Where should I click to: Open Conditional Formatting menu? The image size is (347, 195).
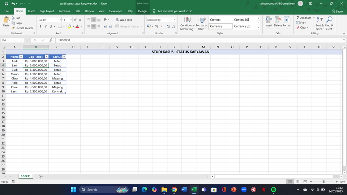point(187,24)
